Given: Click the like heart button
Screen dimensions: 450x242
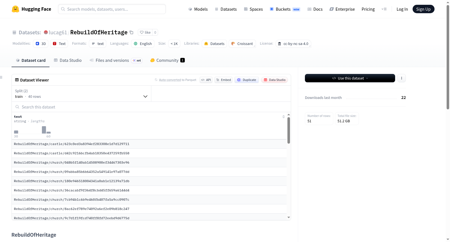Looking at the screenshot, I should click(x=145, y=32).
